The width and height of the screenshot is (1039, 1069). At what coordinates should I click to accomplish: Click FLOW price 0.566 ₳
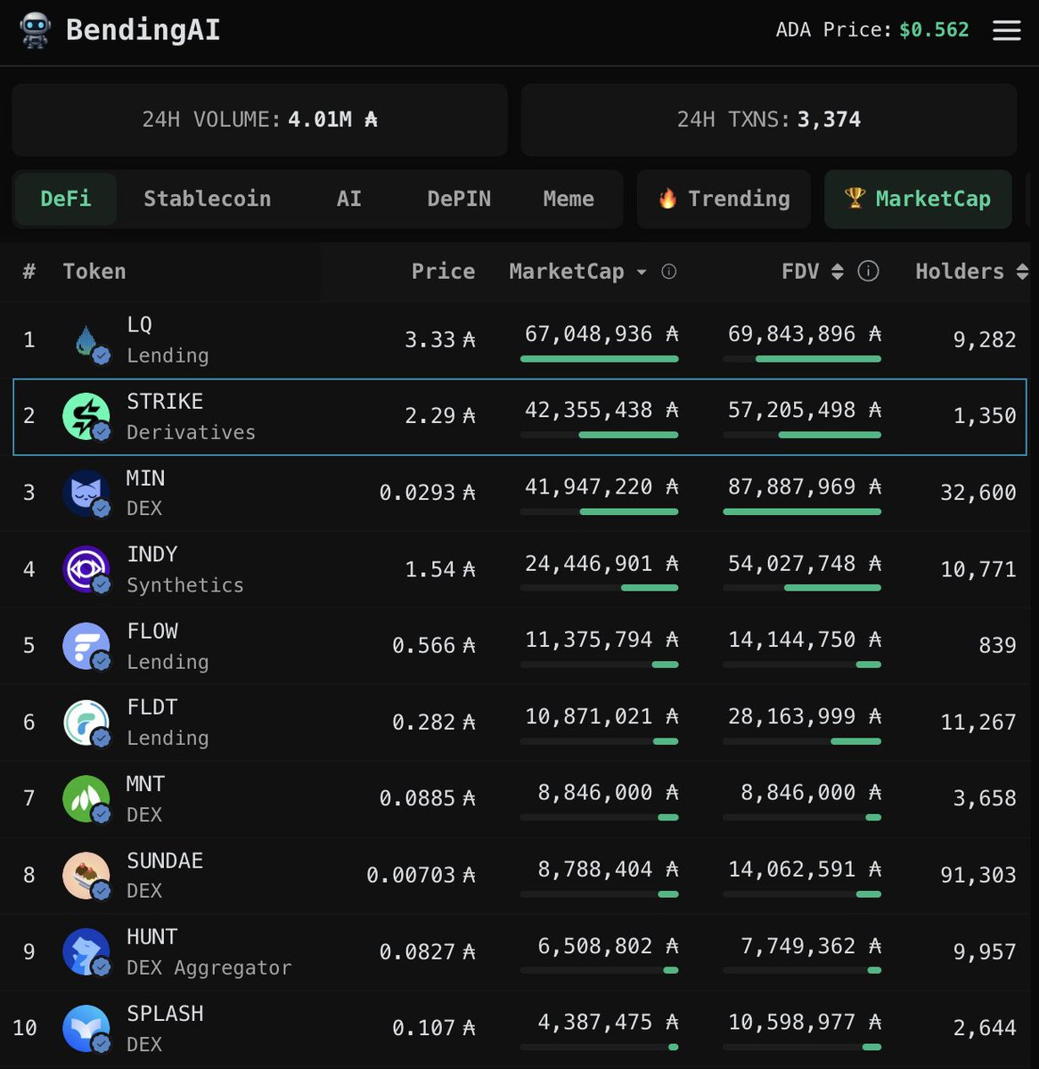434,646
